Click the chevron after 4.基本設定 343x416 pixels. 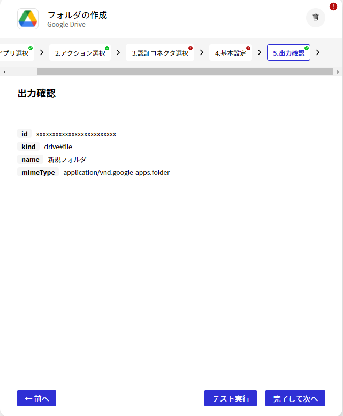260,52
